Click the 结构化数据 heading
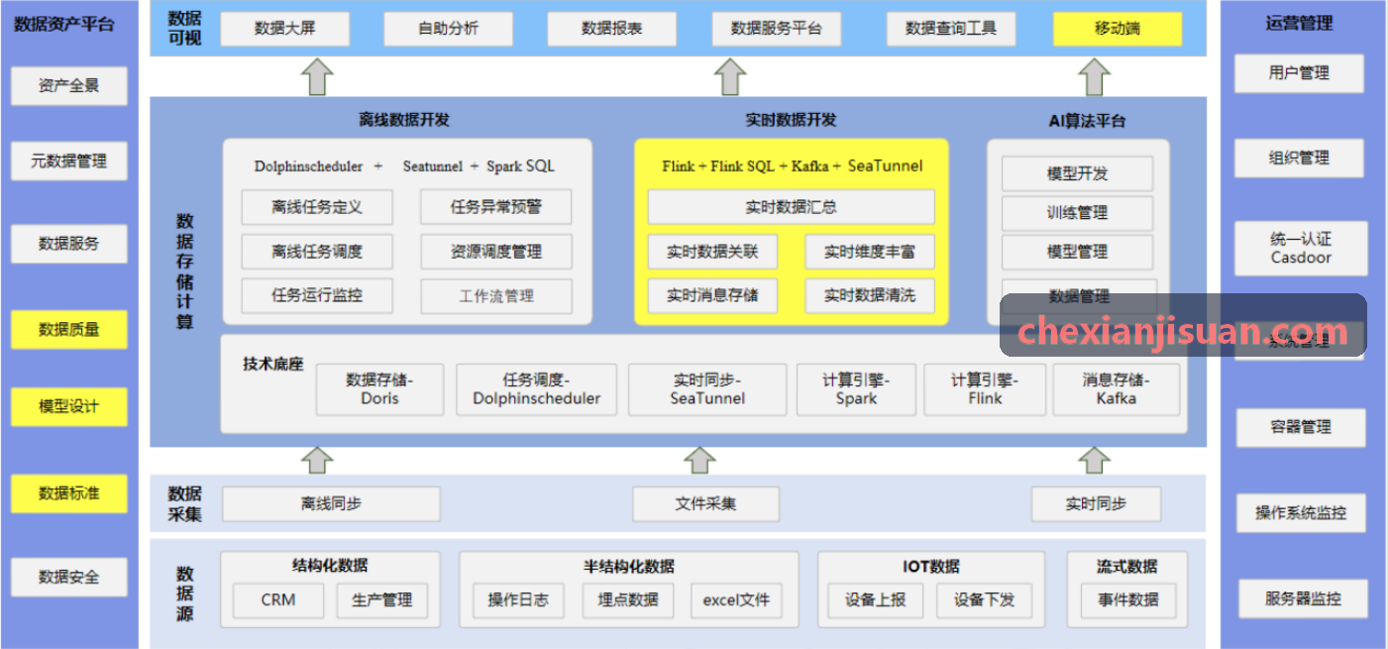Screen dimensions: 1388x649 (x=330, y=566)
